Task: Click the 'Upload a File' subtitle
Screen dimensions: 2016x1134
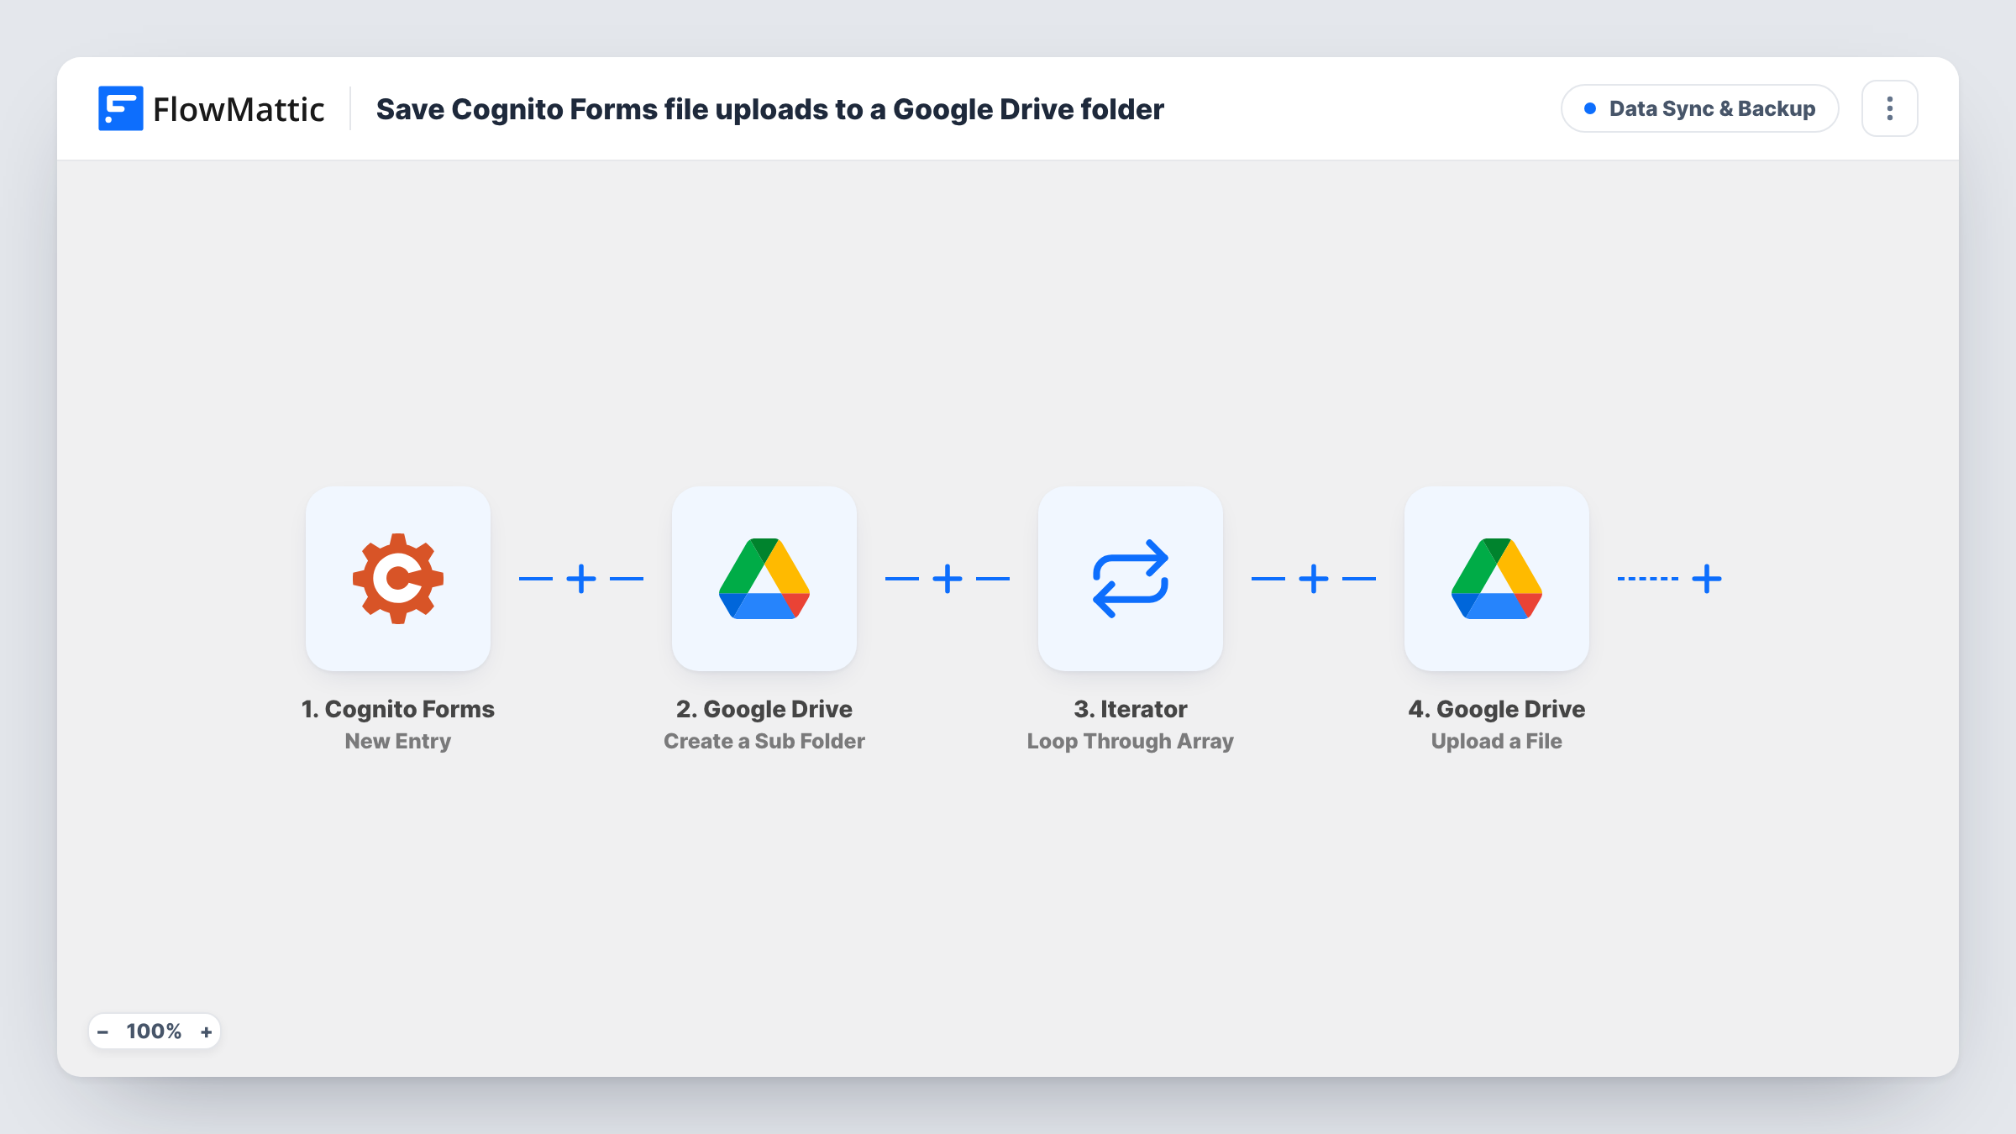Action: pyautogui.click(x=1497, y=741)
